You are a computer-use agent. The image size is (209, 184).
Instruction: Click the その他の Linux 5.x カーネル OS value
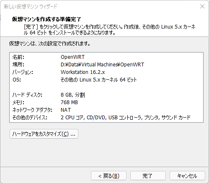point(98,80)
